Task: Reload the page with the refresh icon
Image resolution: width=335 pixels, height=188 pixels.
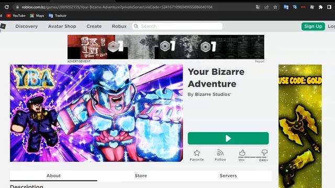Action: (7, 7)
